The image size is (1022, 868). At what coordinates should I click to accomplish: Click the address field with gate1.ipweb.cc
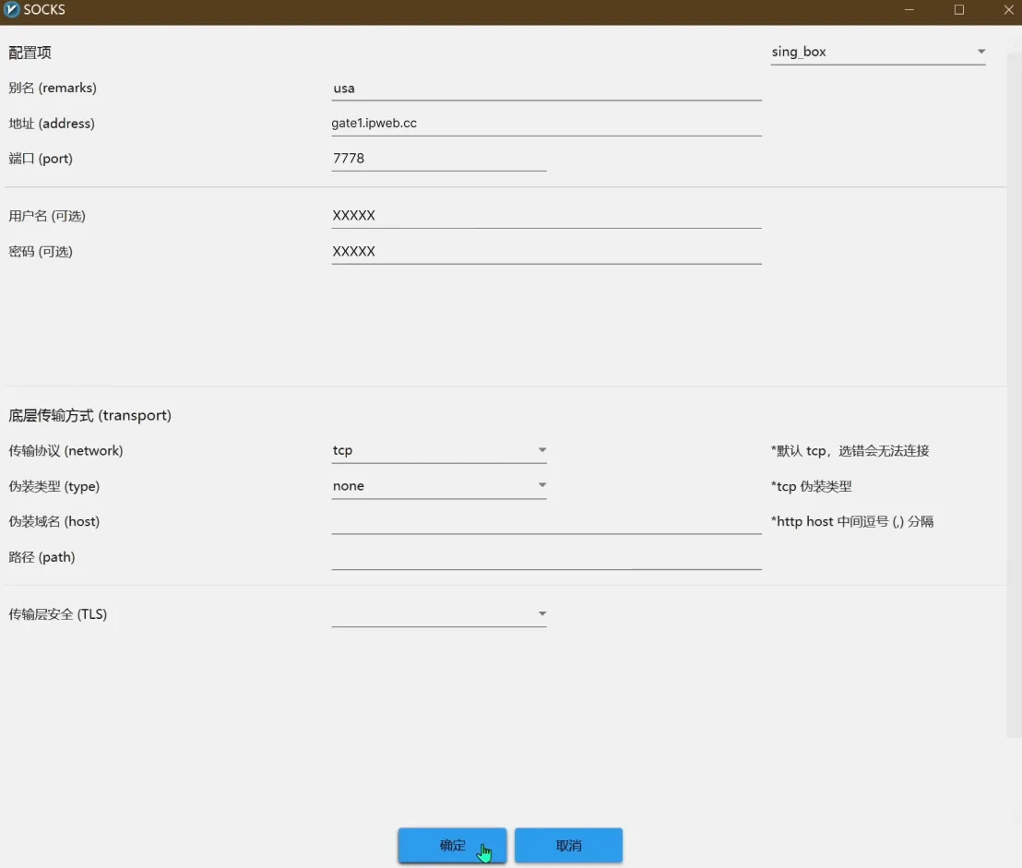(546, 124)
